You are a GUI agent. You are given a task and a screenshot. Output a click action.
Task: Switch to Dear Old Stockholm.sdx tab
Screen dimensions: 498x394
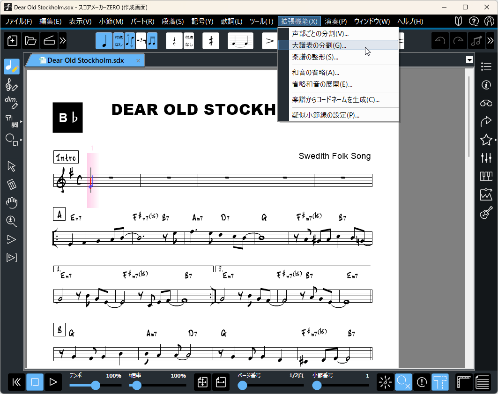click(x=85, y=60)
